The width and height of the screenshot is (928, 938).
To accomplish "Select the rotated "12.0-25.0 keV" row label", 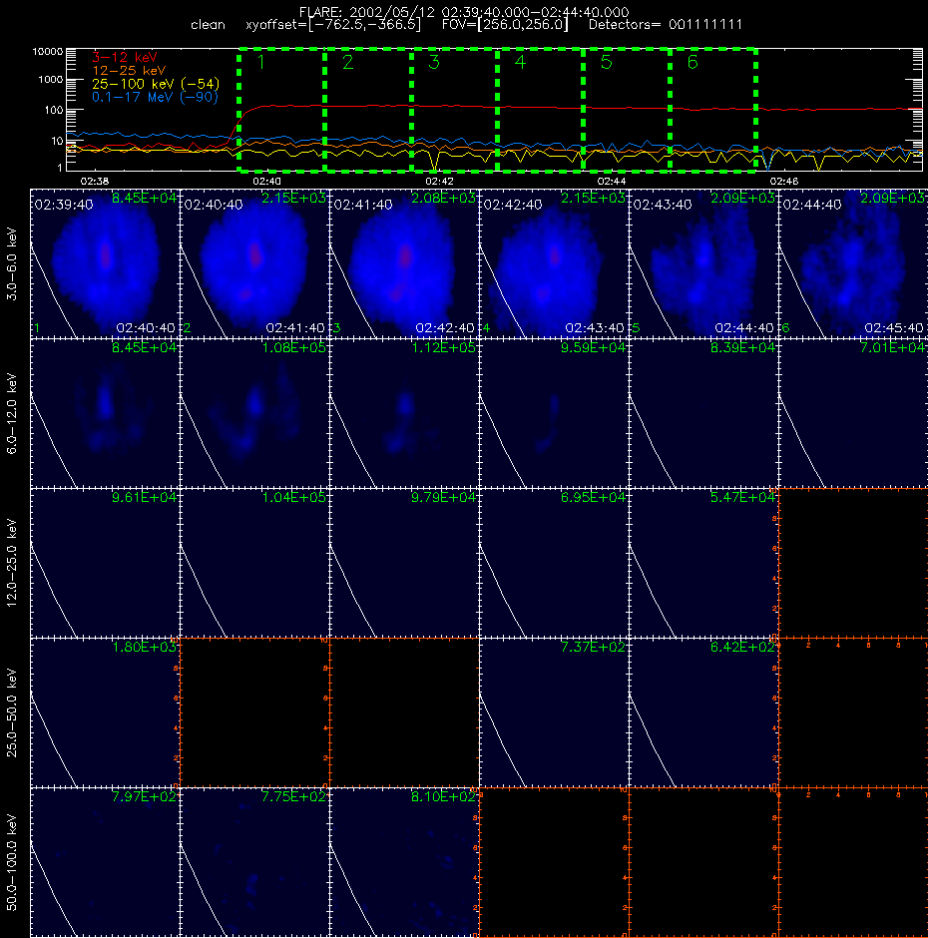I will [x=12, y=563].
